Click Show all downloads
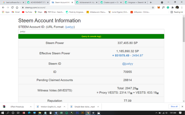The width and height of the screenshot is (185, 115). [174, 107]
